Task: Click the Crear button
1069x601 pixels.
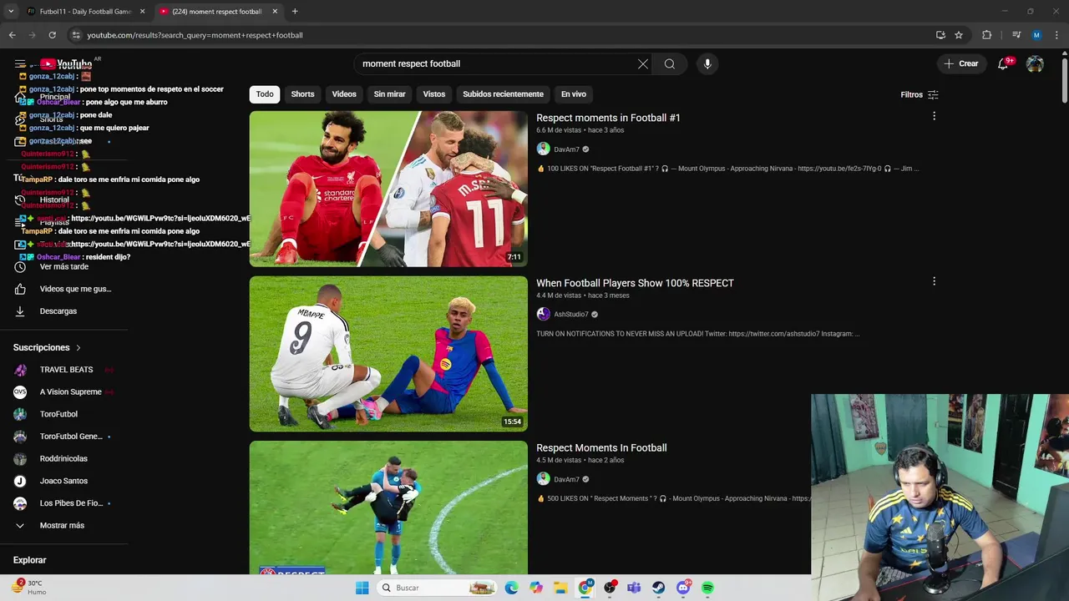Action: (x=960, y=63)
